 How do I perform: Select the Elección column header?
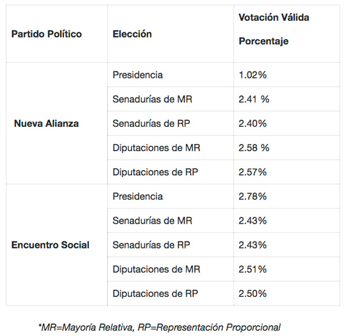[x=132, y=34]
